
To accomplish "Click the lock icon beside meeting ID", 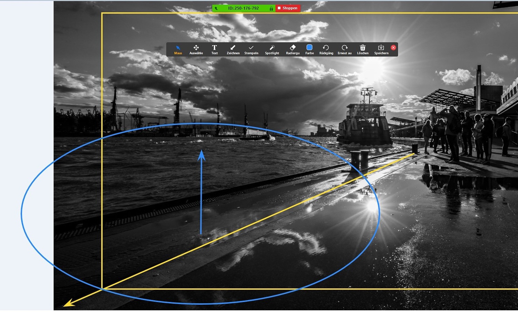I will tap(271, 8).
